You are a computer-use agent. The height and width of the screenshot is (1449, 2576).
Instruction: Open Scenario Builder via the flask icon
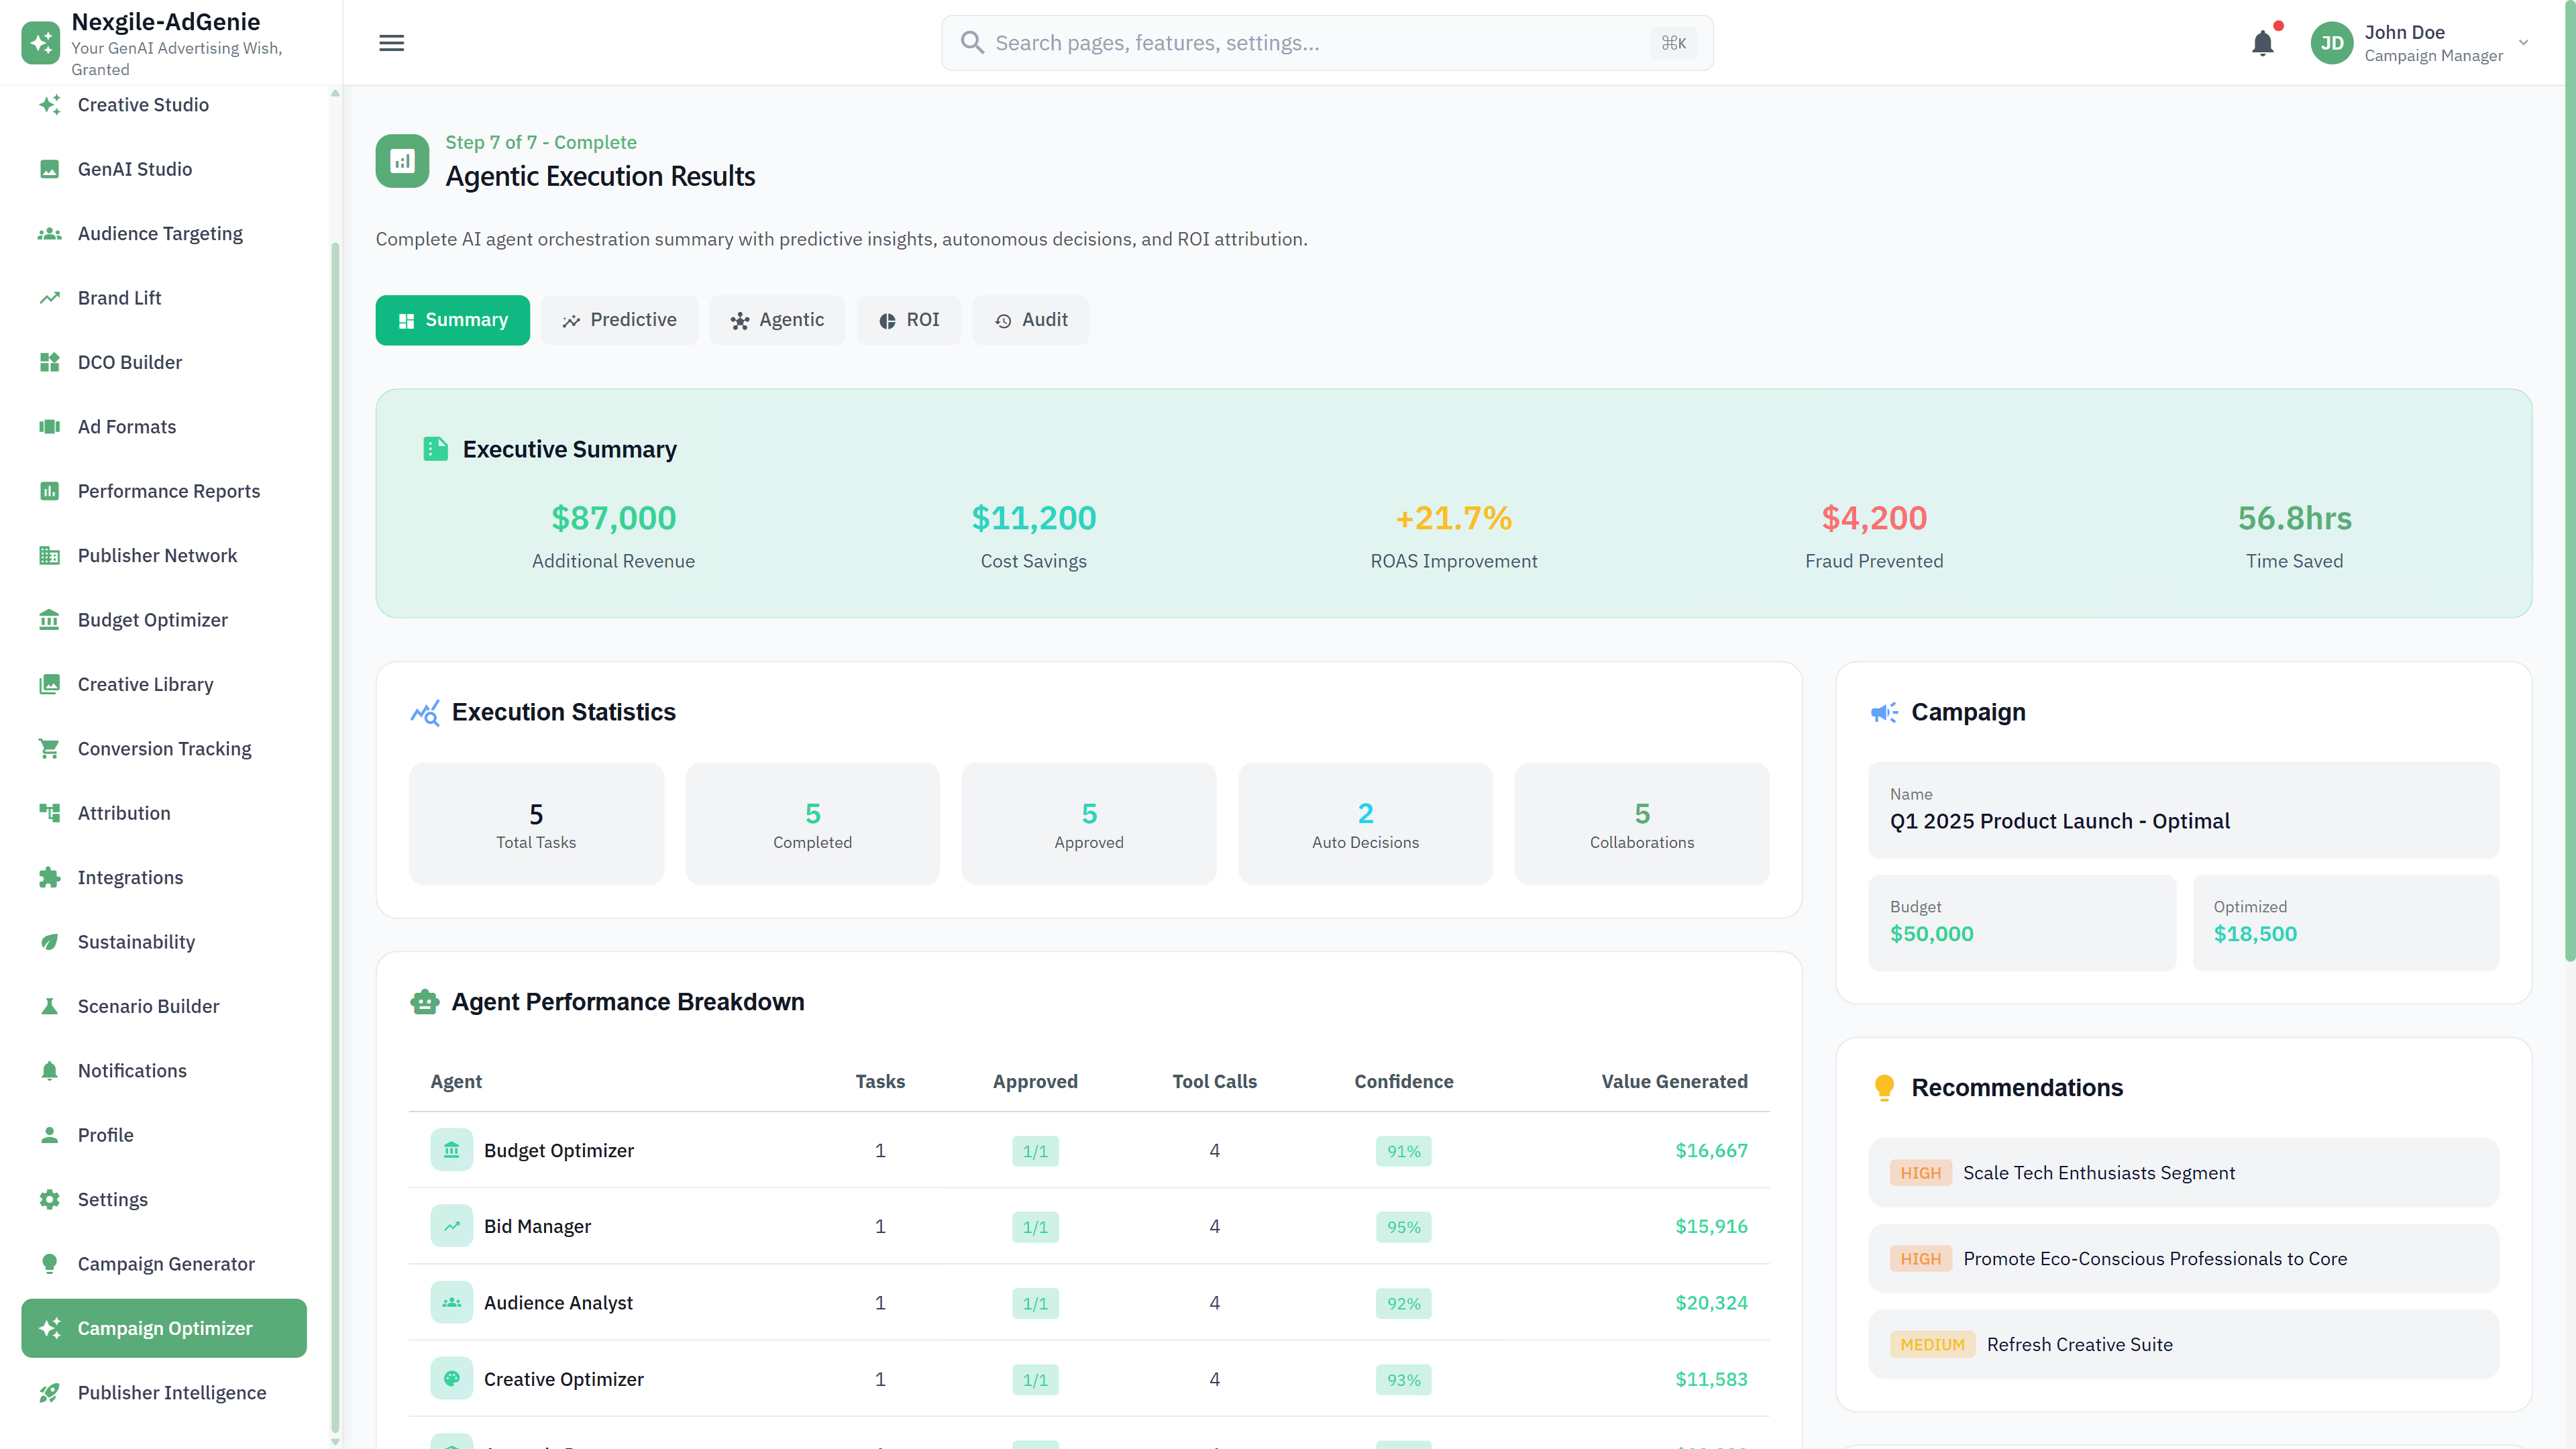pyautogui.click(x=50, y=1006)
